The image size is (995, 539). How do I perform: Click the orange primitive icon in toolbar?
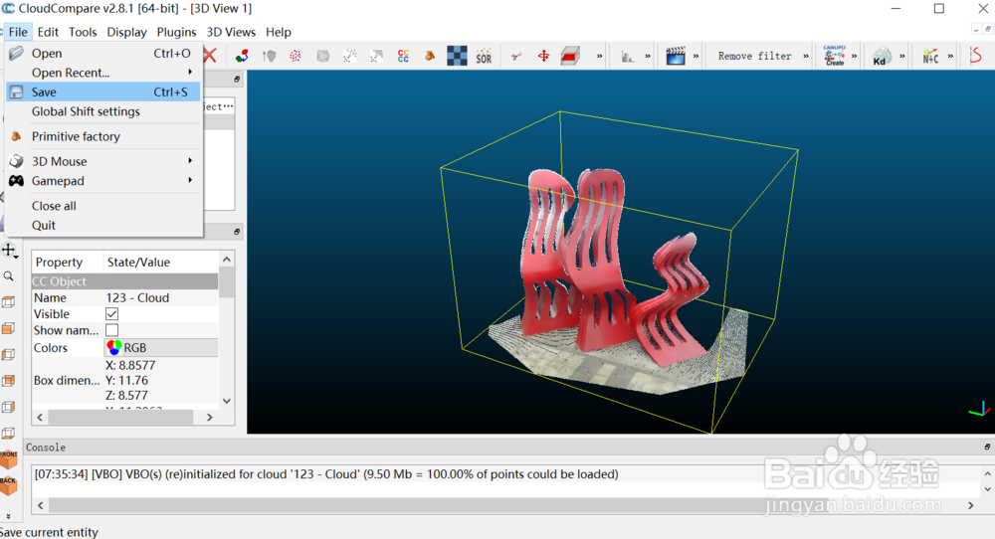click(430, 56)
